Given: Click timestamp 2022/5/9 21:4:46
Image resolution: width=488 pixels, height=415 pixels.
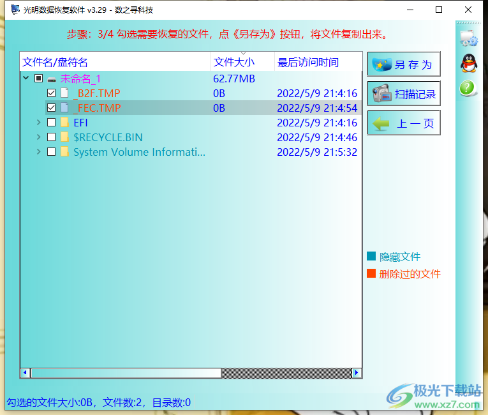Looking at the screenshot, I should pyautogui.click(x=317, y=137).
